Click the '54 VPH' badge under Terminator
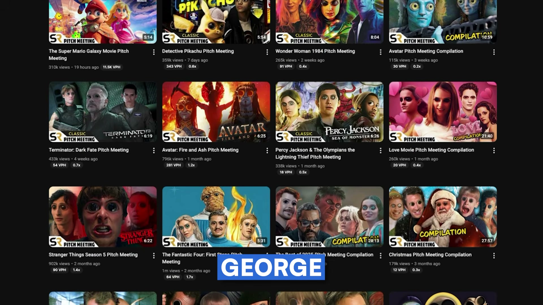Image resolution: width=543 pixels, height=305 pixels. (x=59, y=165)
